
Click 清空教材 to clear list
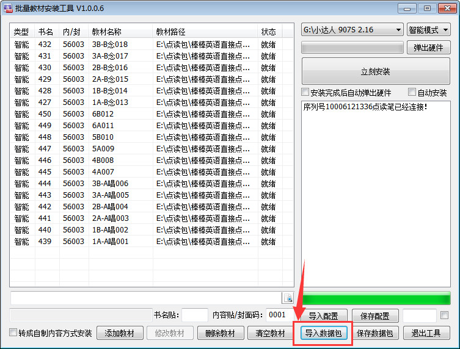[270, 333]
